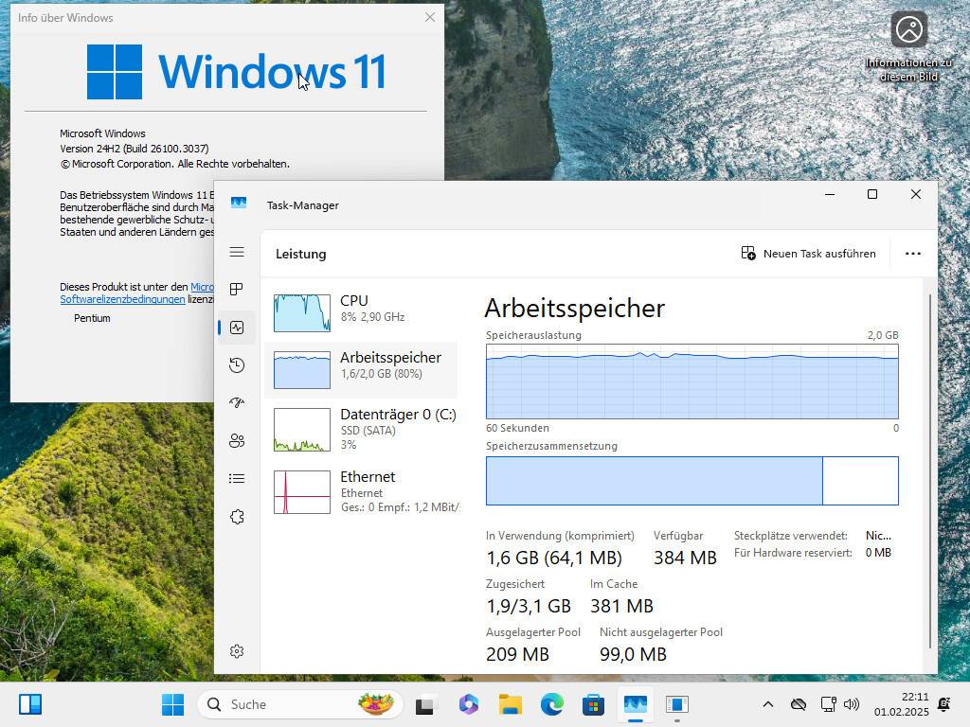Launch Microsoft Edge from the taskbar

coord(552,704)
